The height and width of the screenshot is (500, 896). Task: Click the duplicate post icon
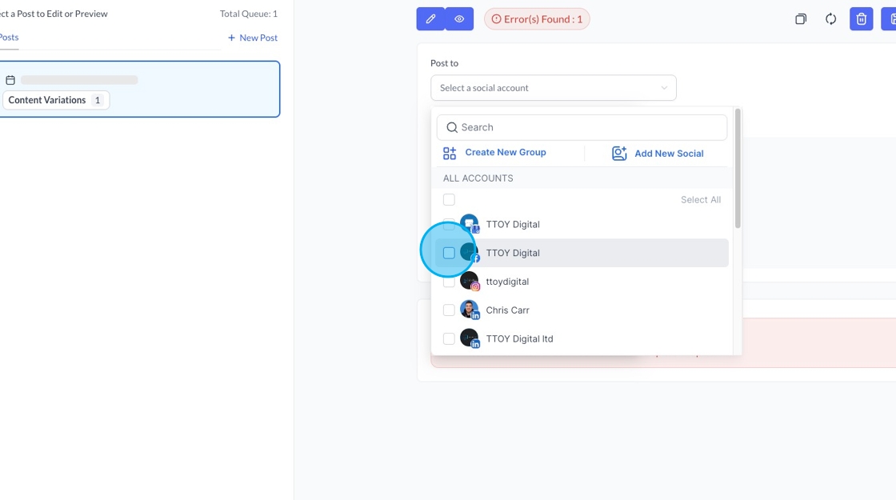(801, 19)
